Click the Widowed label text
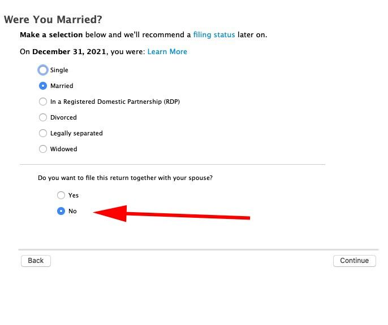 click(x=63, y=149)
